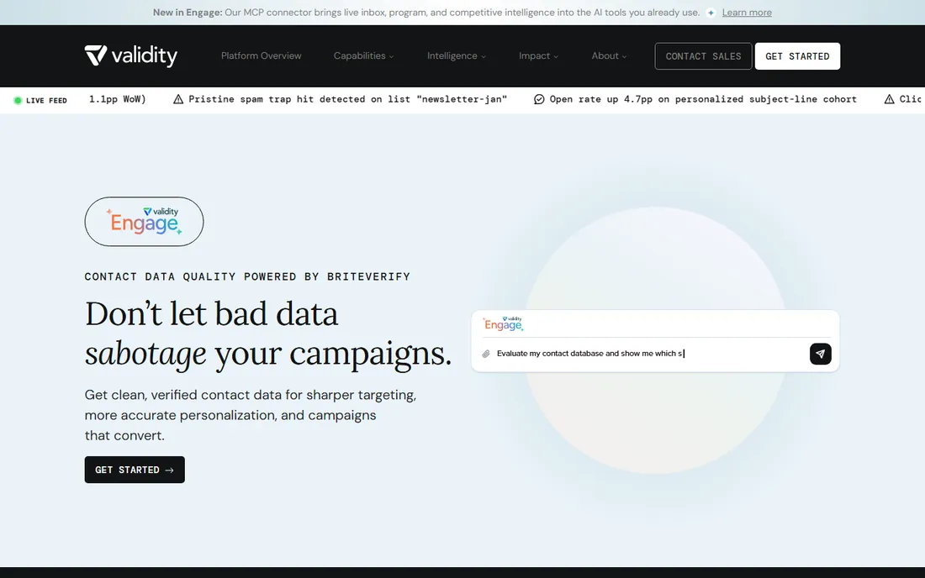
Task: Send the prompt with the paper-plane button
Action: coord(820,354)
